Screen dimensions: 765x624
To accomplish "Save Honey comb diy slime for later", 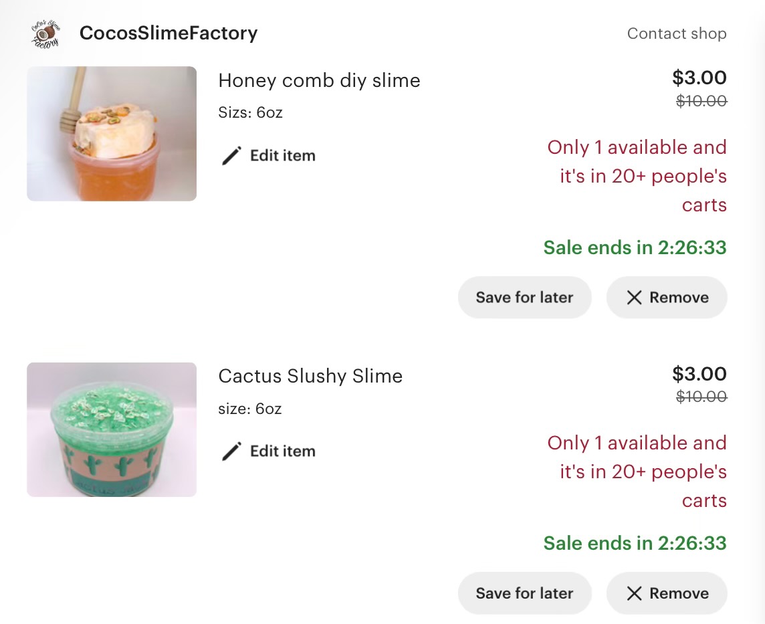I will (524, 298).
